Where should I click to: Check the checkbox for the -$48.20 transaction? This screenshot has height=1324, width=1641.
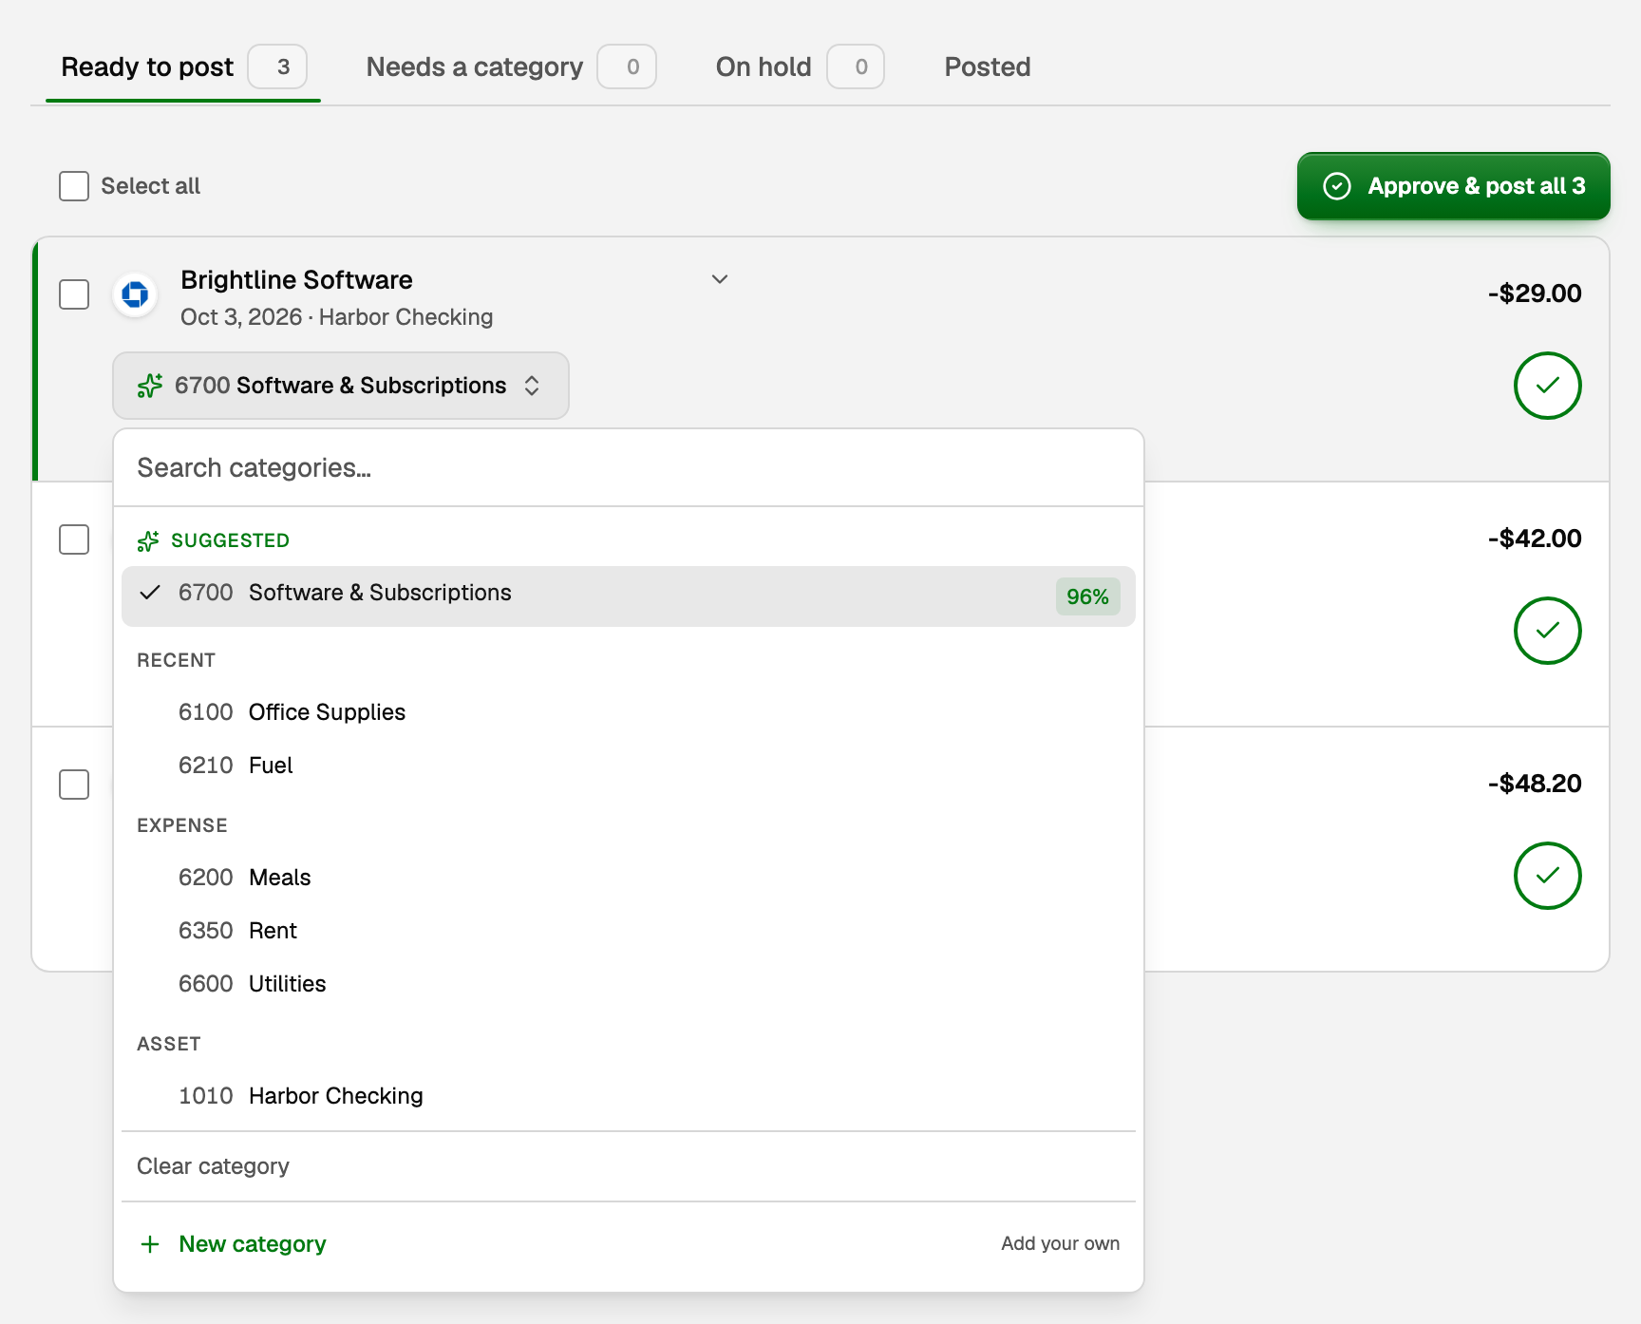tap(74, 785)
